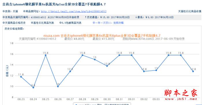This screenshot has width=202, height=105.
Task: Open 天猫商品价格历史 link
Action: (14, 23)
